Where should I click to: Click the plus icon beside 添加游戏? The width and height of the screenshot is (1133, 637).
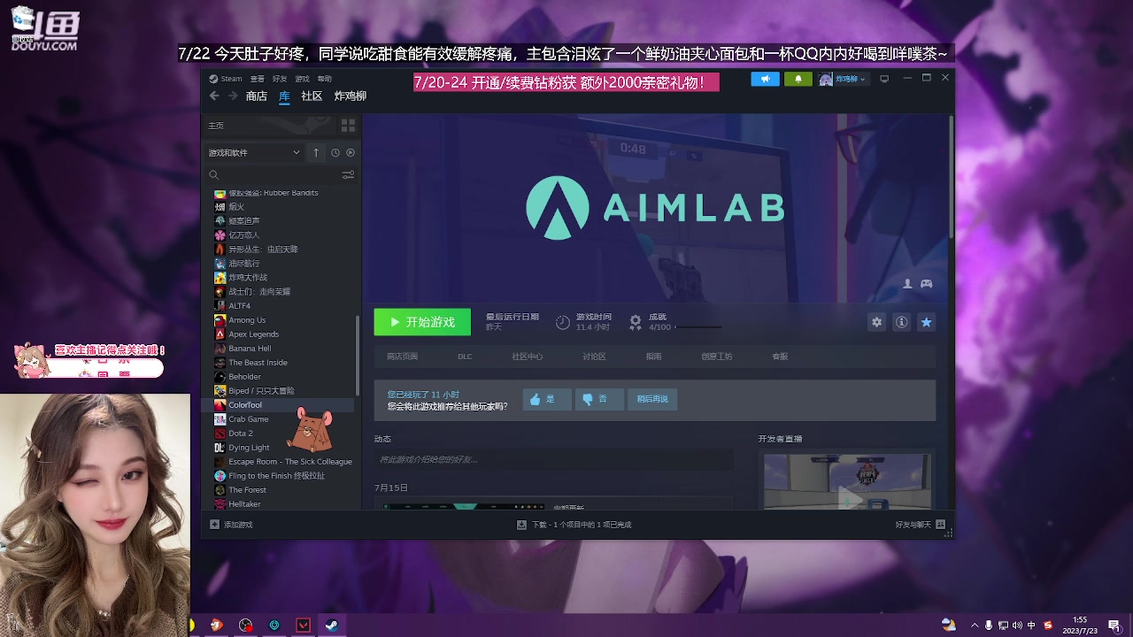[214, 525]
